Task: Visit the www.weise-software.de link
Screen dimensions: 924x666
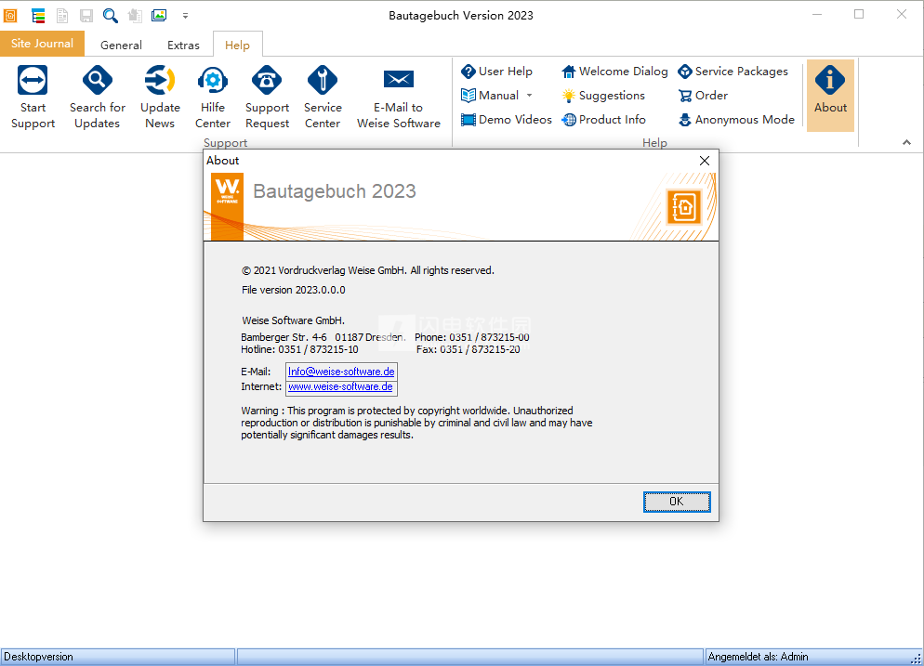Action: coord(340,387)
